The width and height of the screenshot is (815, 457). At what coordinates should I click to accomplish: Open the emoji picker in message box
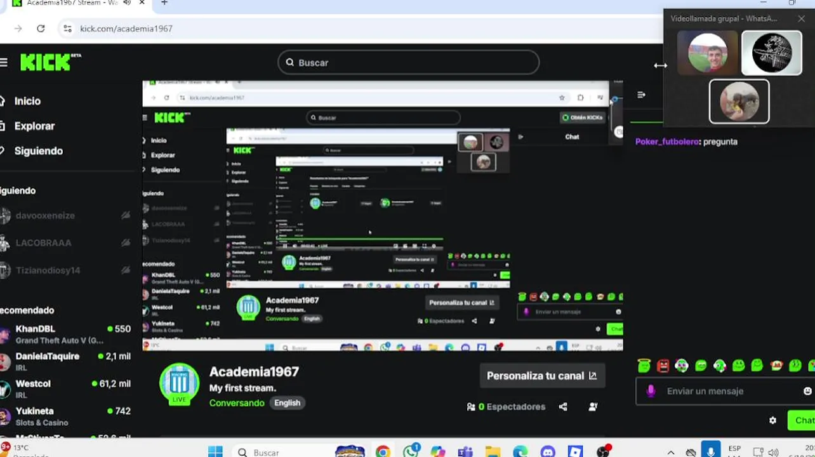click(807, 391)
